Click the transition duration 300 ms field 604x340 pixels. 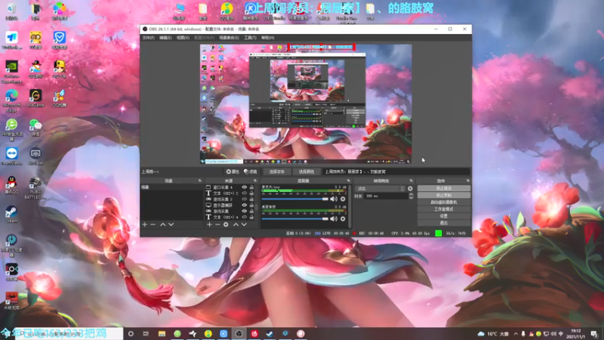coord(386,196)
